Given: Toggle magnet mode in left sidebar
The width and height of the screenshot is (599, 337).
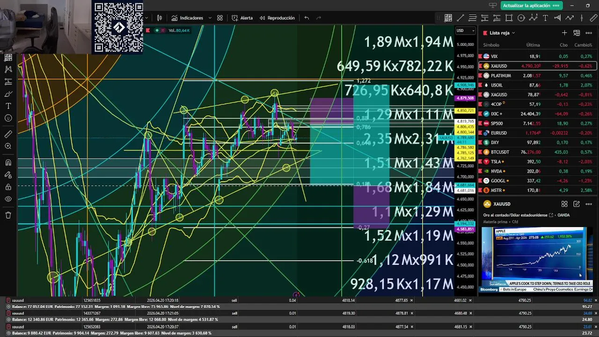Looking at the screenshot, I should 8,163.
